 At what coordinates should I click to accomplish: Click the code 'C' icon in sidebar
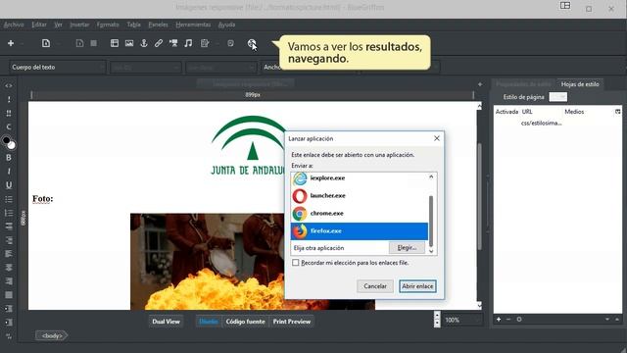pyautogui.click(x=9, y=126)
